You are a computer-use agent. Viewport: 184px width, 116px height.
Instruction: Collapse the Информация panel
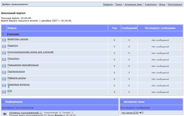[x=3, y=102]
